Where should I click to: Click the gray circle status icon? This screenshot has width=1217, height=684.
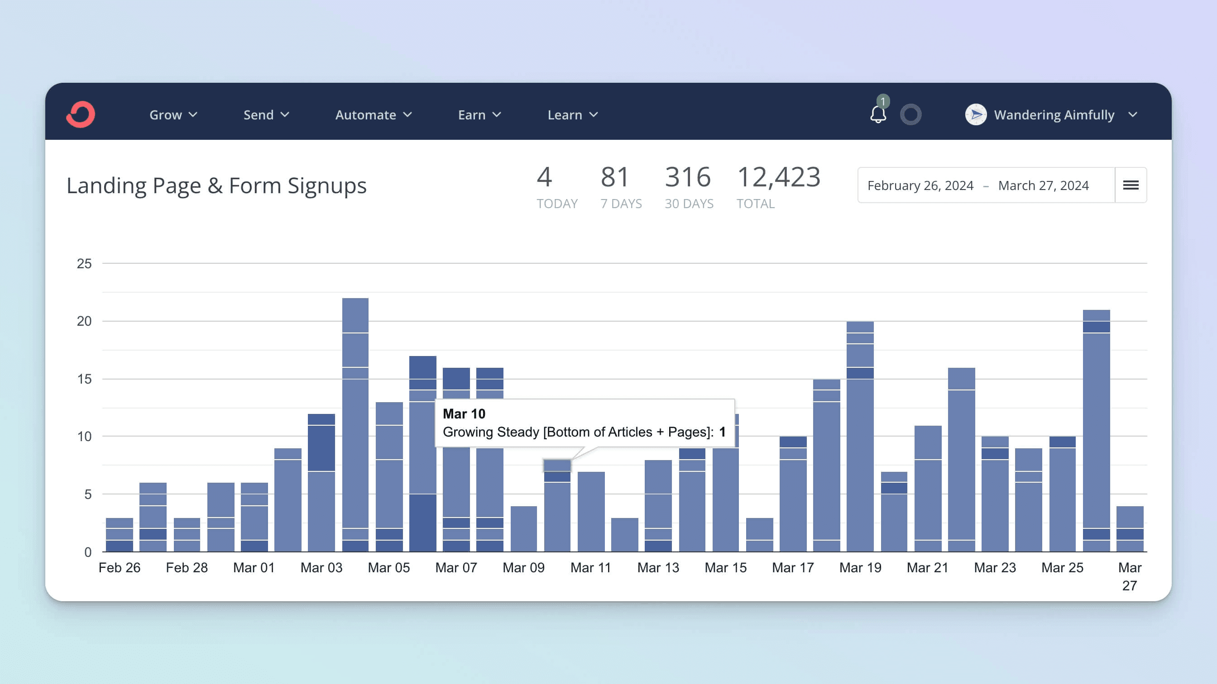(910, 114)
